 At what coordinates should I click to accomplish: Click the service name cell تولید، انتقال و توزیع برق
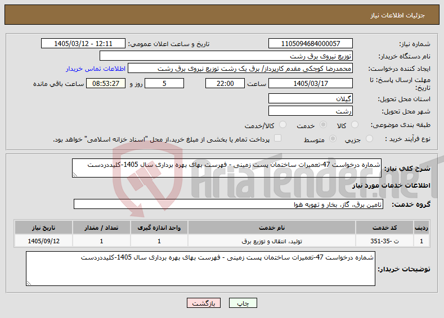(x=272, y=241)
